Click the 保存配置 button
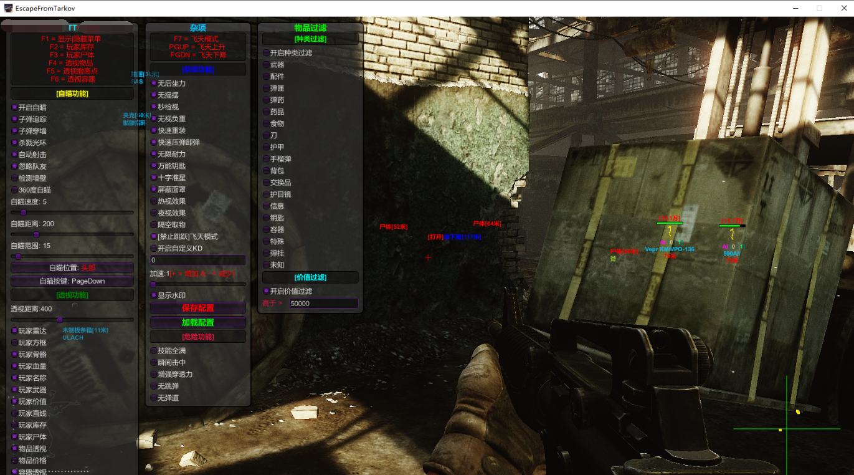This screenshot has height=475, width=854. pos(197,308)
